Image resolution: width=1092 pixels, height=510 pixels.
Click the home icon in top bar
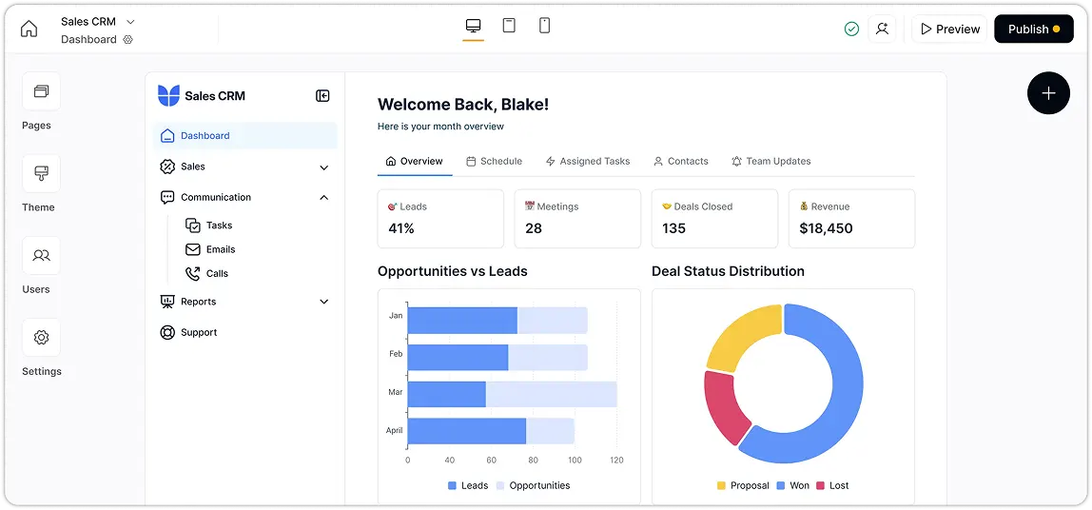(x=29, y=29)
